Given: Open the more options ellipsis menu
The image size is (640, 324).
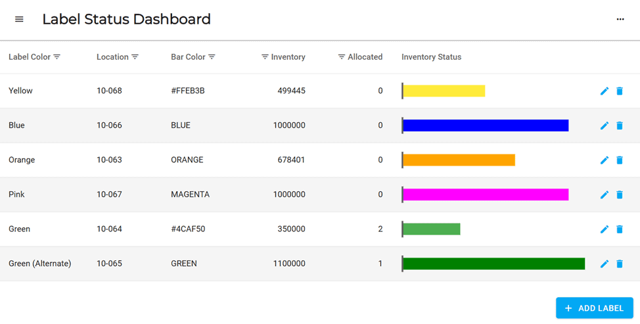Looking at the screenshot, I should 620,20.
